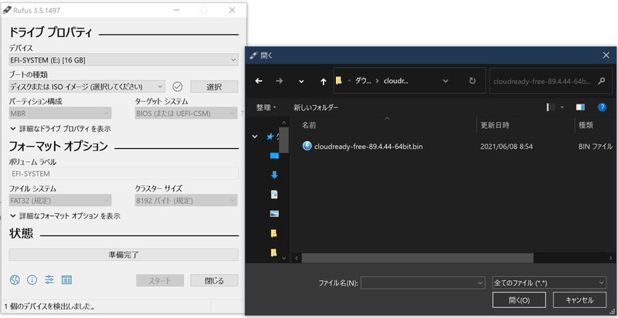This screenshot has width=618, height=318.
Task: Go back in the file dialog
Action: coord(259,81)
